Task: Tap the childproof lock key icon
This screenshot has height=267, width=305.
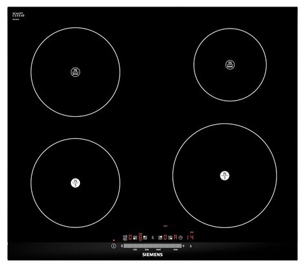Action: [125, 238]
